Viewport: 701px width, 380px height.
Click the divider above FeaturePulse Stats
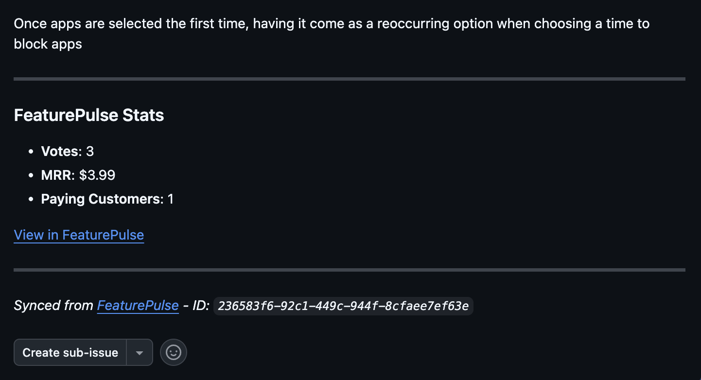click(x=349, y=79)
